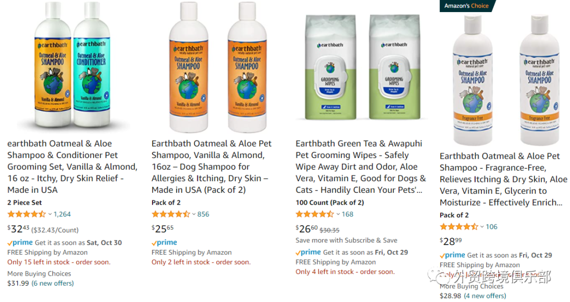
Task: Open the 6 new offers link
Action: pyautogui.click(x=53, y=283)
